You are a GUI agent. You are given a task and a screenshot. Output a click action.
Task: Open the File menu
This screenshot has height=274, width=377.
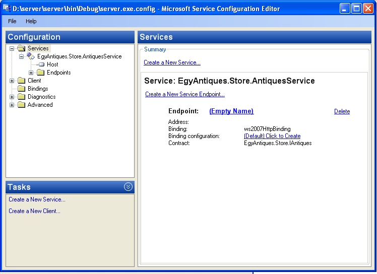pyautogui.click(x=12, y=21)
